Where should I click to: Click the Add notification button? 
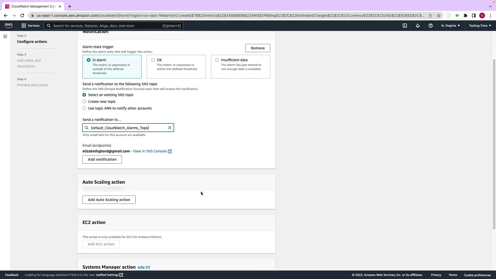coord(102,159)
